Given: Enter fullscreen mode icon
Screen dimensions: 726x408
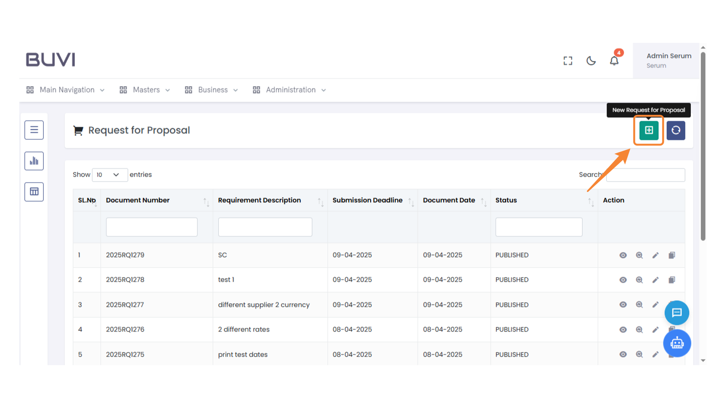Looking at the screenshot, I should [568, 61].
